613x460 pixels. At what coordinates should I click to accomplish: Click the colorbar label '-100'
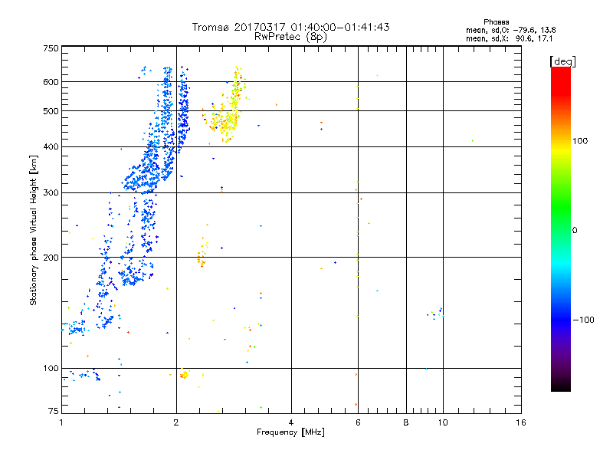(x=583, y=320)
